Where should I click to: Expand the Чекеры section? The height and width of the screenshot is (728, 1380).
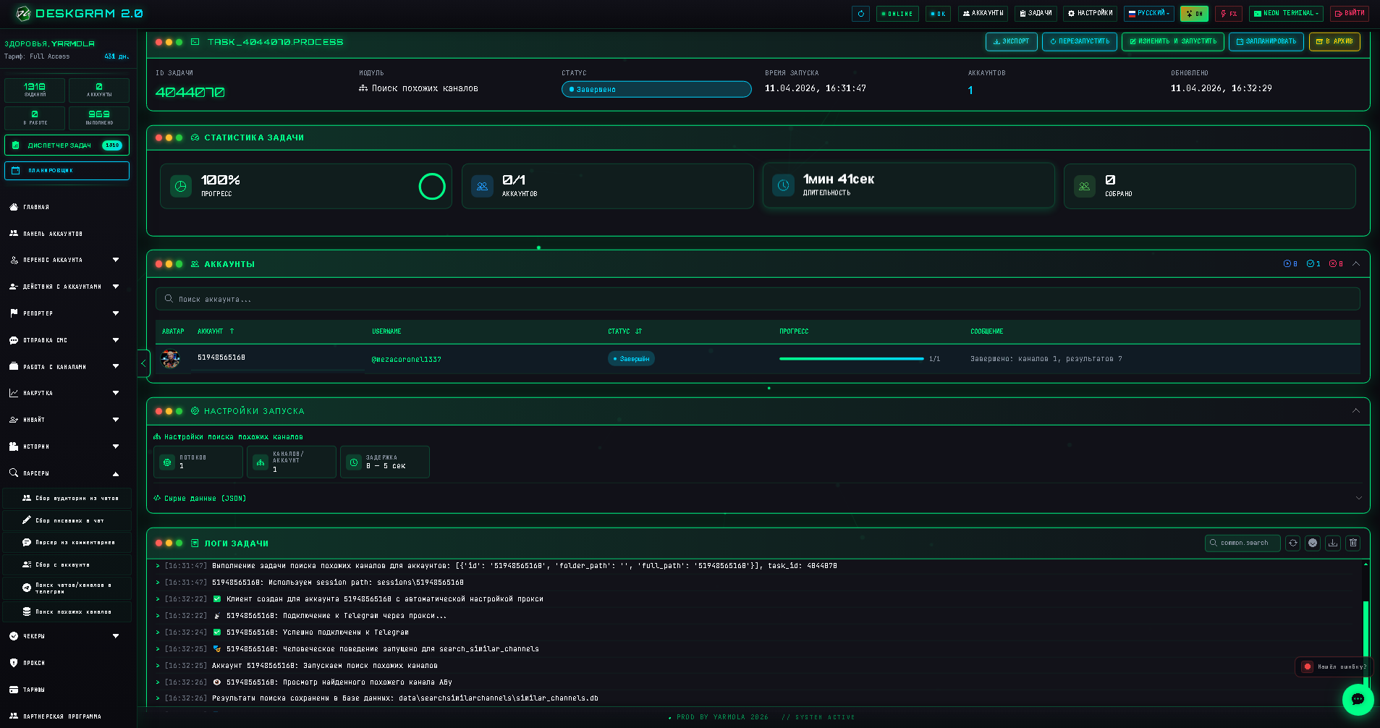(65, 636)
